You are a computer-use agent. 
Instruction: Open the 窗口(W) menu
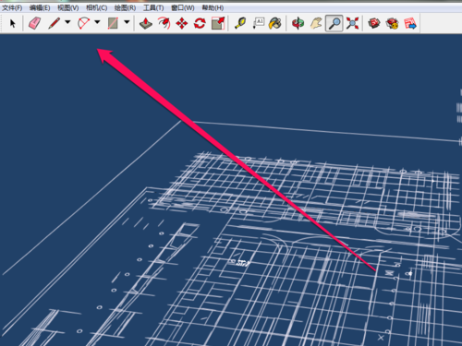point(183,7)
